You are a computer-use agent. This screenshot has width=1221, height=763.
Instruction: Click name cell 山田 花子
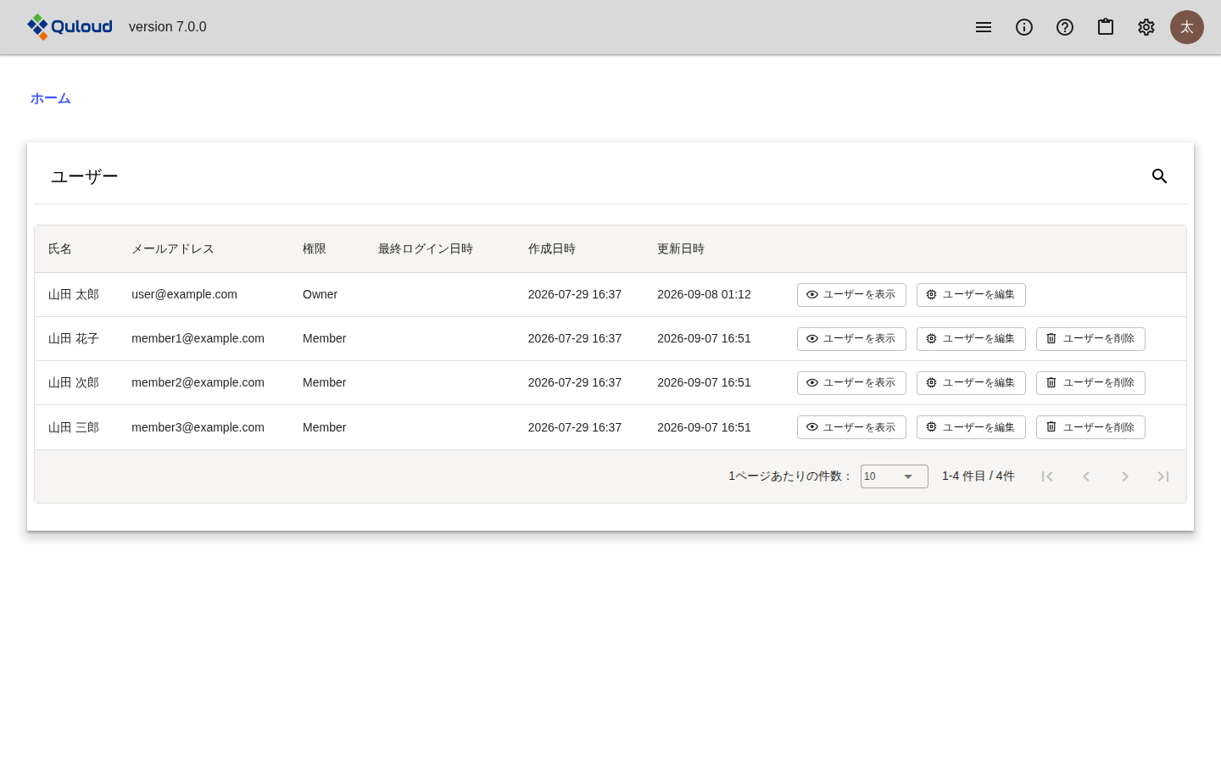point(74,338)
